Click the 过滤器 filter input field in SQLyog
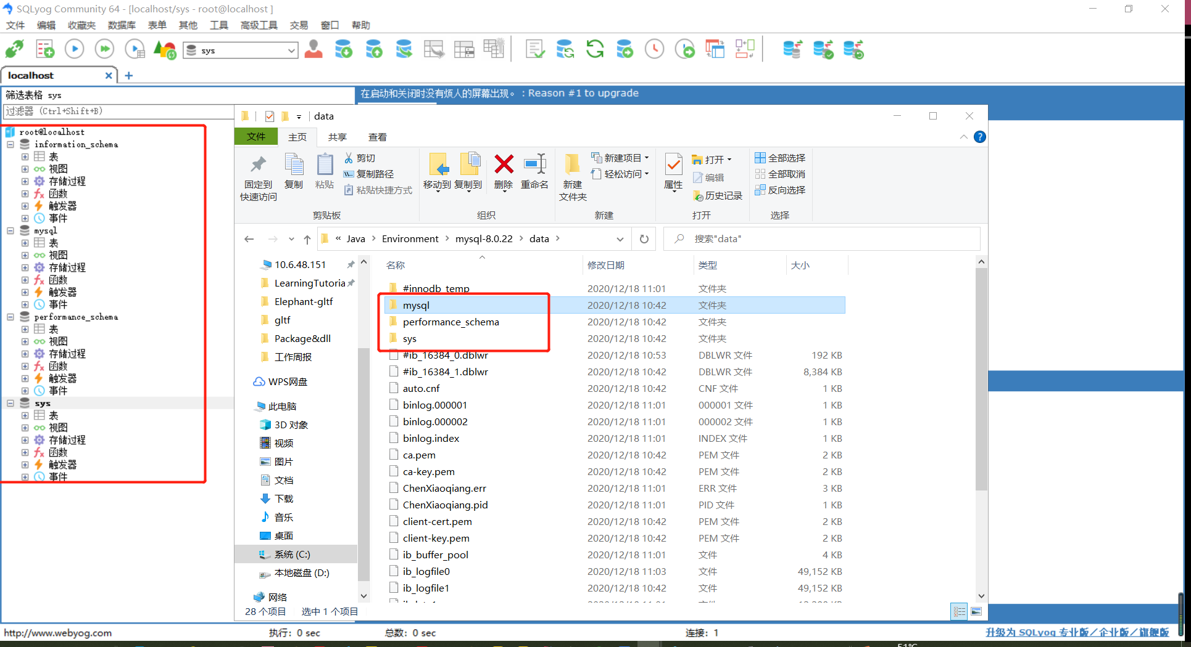The image size is (1191, 647). (x=117, y=112)
